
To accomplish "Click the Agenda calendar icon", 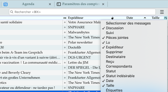I will coord(6,4).
